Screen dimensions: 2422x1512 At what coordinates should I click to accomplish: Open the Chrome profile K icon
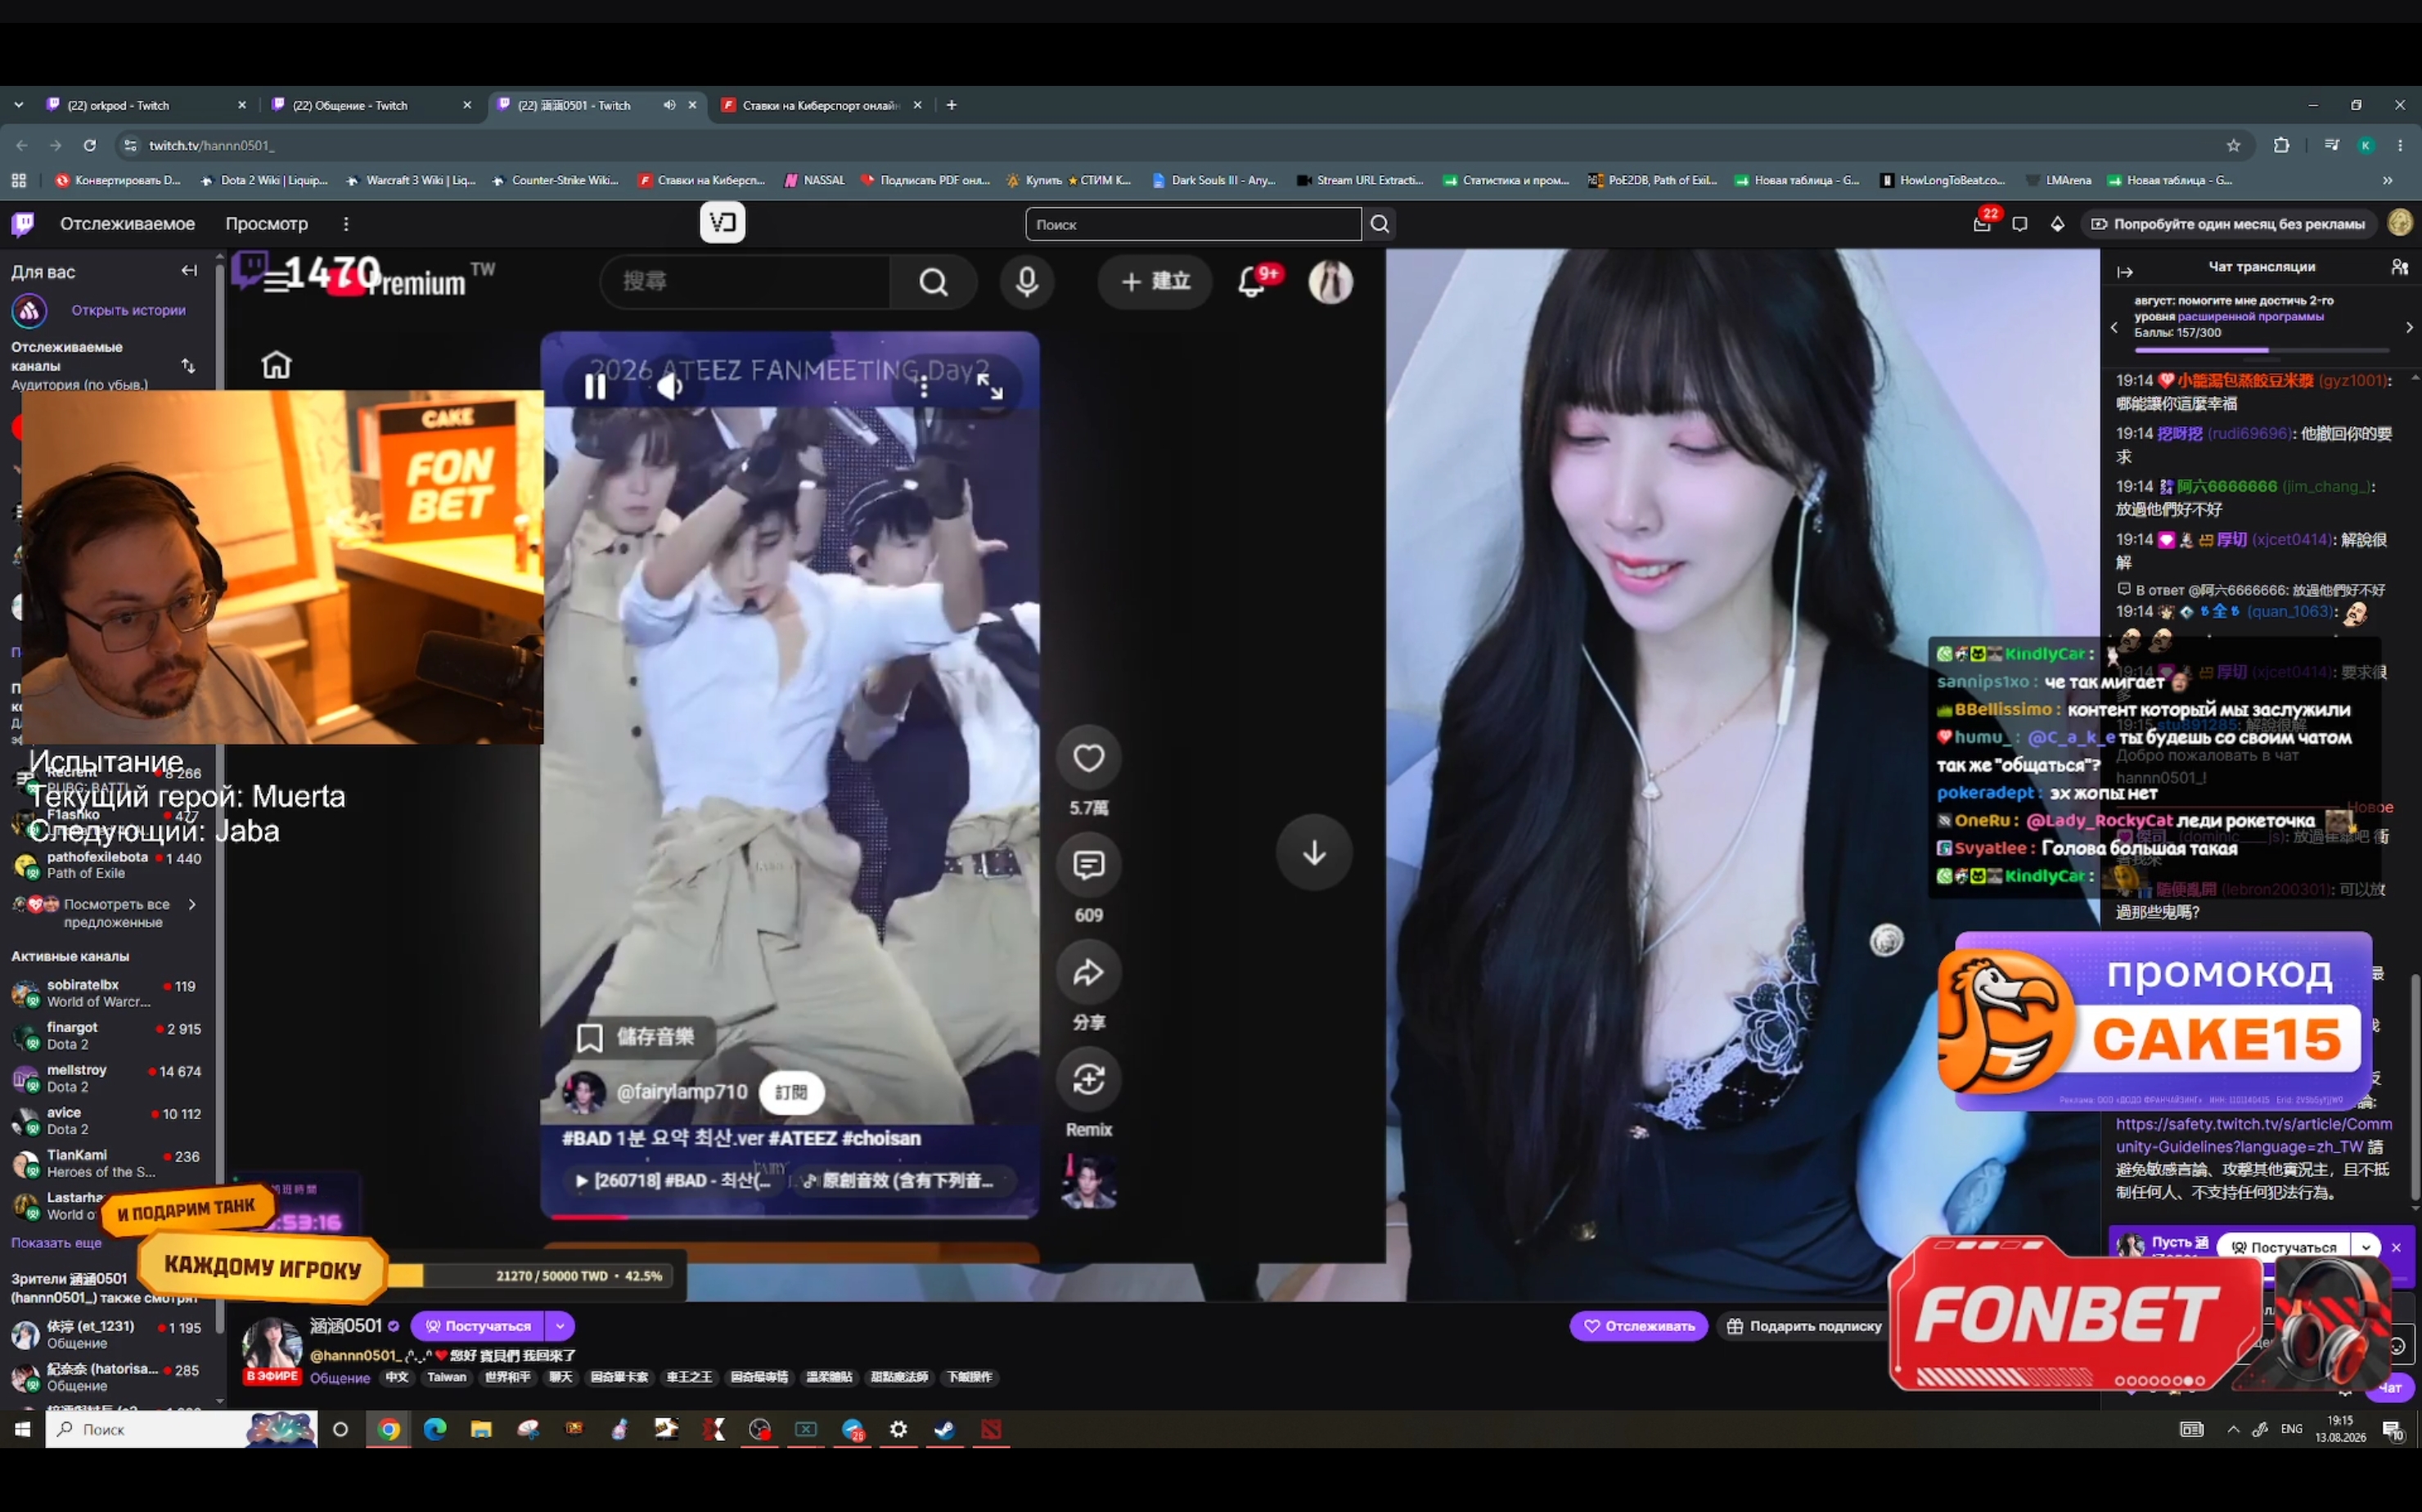[x=2366, y=145]
